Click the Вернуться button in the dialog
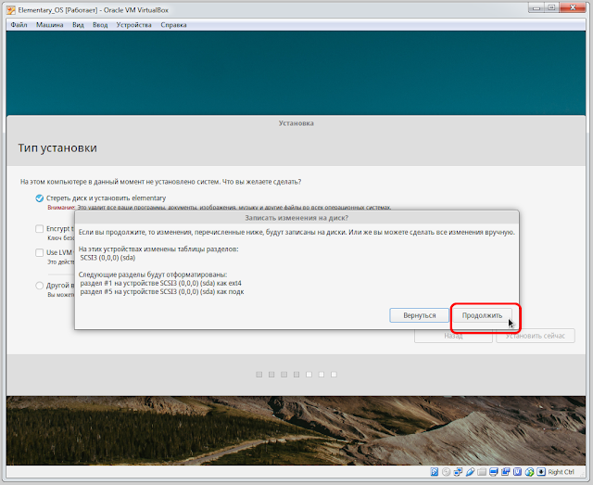Image resolution: width=593 pixels, height=485 pixels. pos(420,315)
